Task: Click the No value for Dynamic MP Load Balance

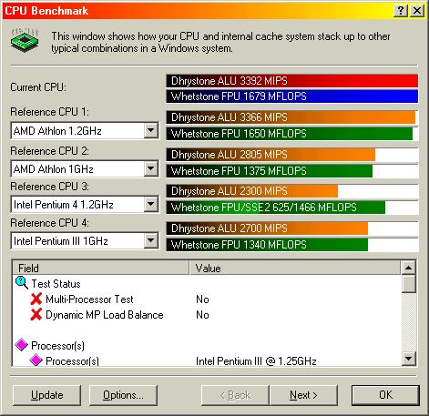Action: click(202, 315)
